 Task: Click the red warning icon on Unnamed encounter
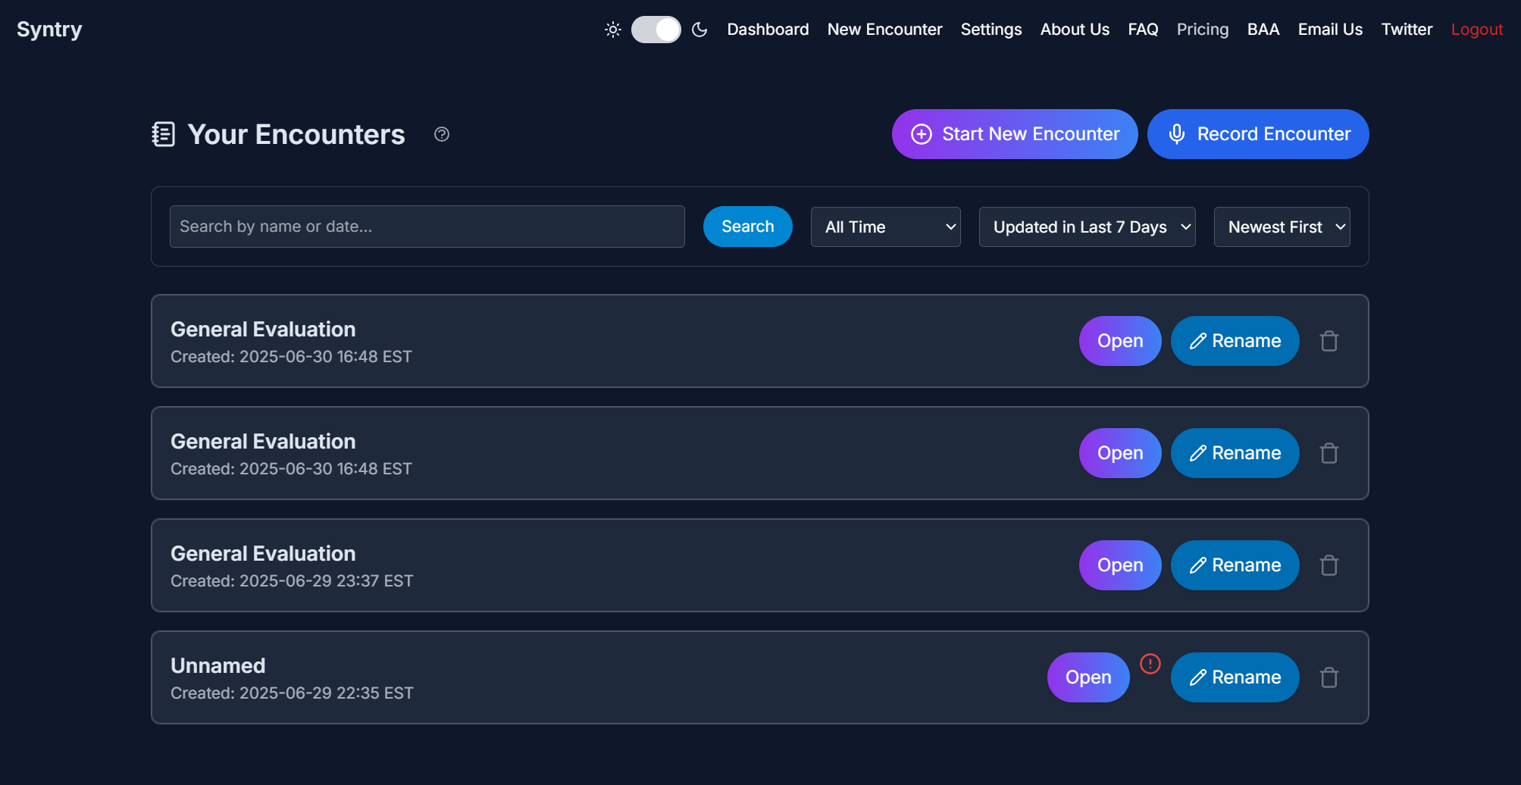coord(1150,664)
